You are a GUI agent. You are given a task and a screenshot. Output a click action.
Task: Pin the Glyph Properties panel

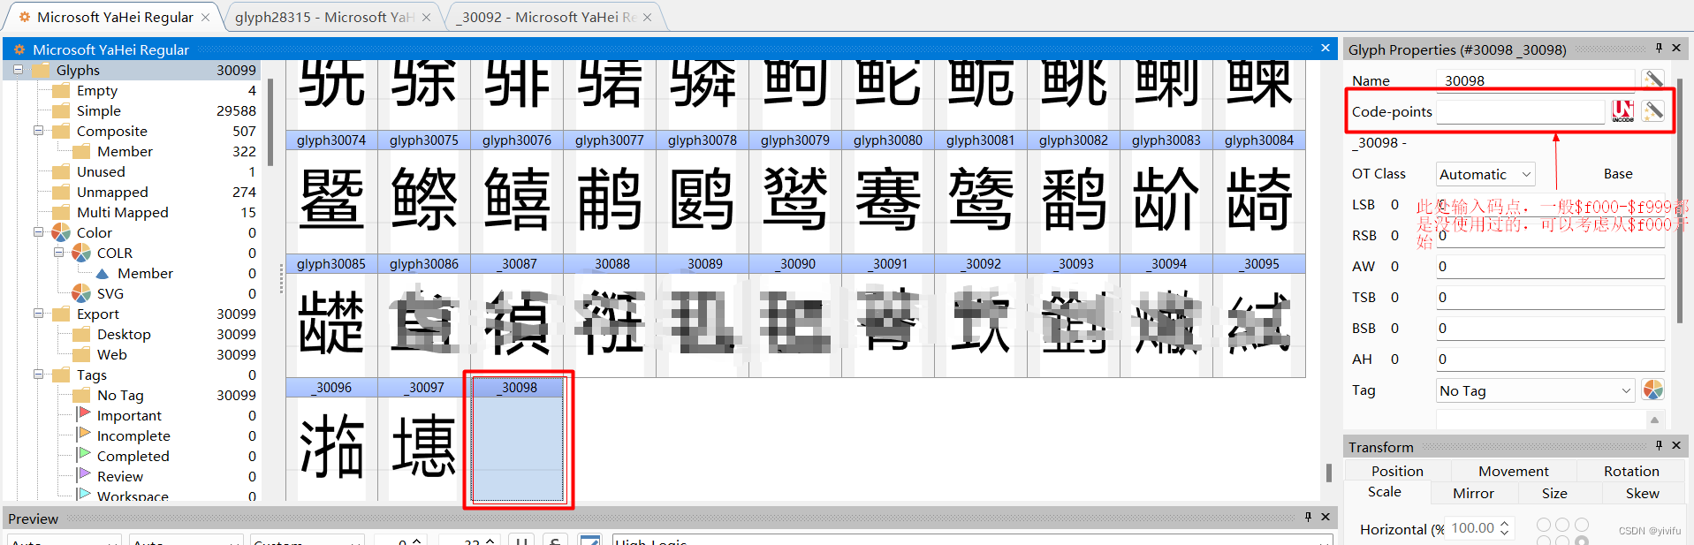1659,48
